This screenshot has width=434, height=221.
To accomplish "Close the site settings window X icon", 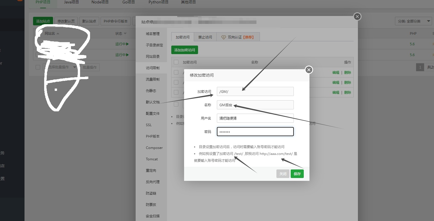I will coord(357,17).
